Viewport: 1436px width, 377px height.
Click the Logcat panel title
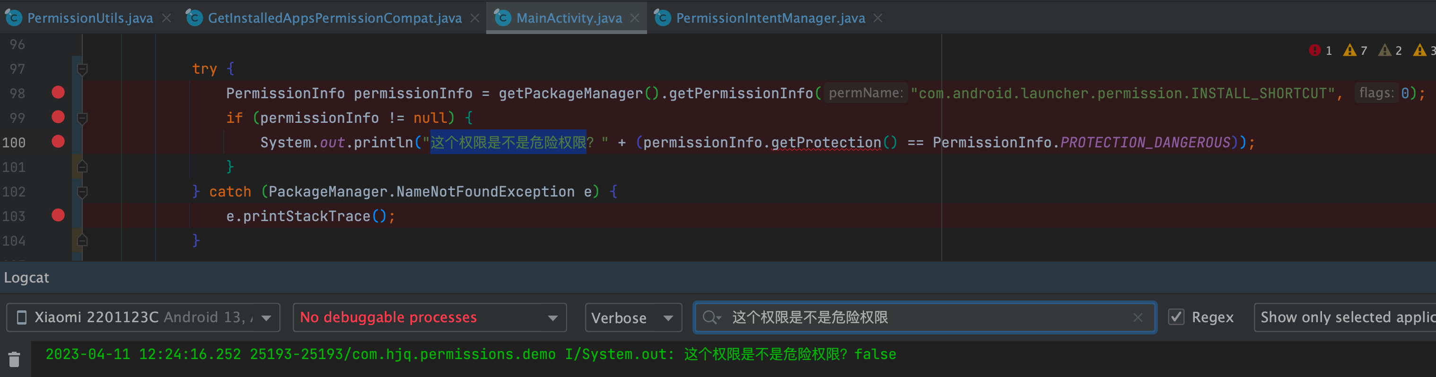point(26,277)
